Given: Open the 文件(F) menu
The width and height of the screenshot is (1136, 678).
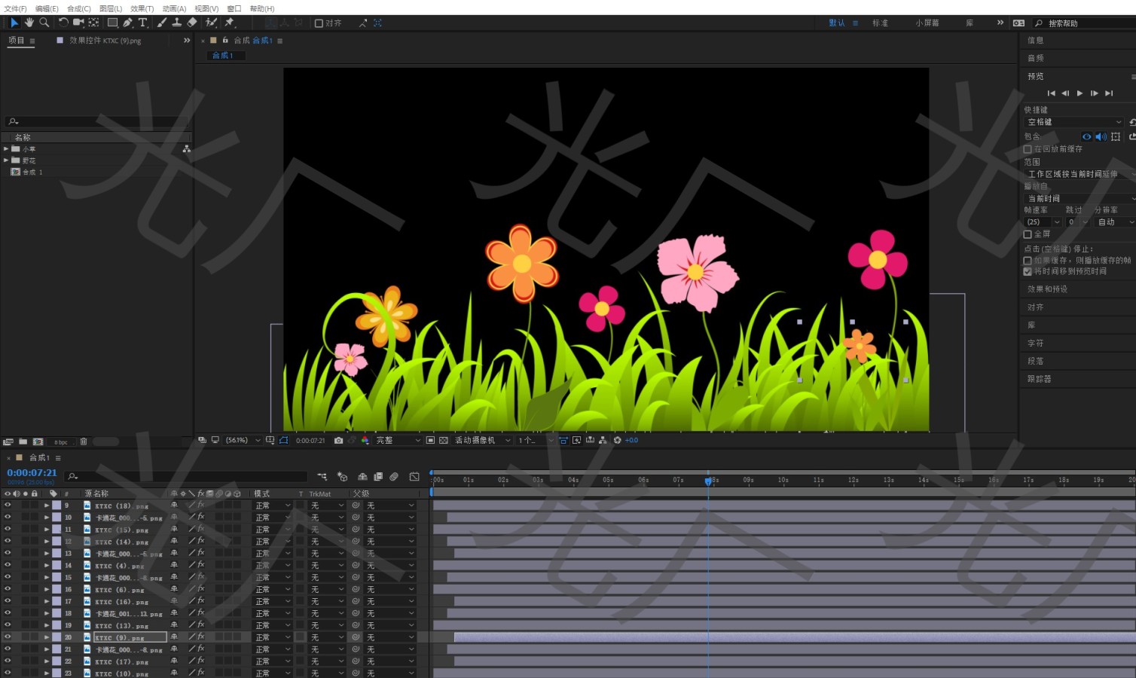Looking at the screenshot, I should pos(15,8).
